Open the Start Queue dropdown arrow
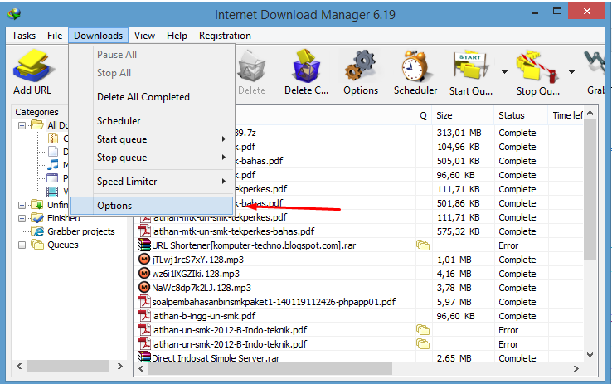This screenshot has width=612, height=384. click(504, 72)
